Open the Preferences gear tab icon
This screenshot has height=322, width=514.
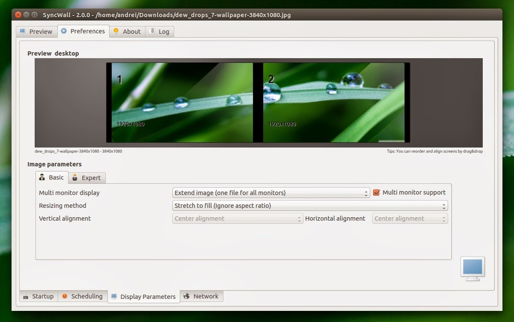pyautogui.click(x=63, y=31)
